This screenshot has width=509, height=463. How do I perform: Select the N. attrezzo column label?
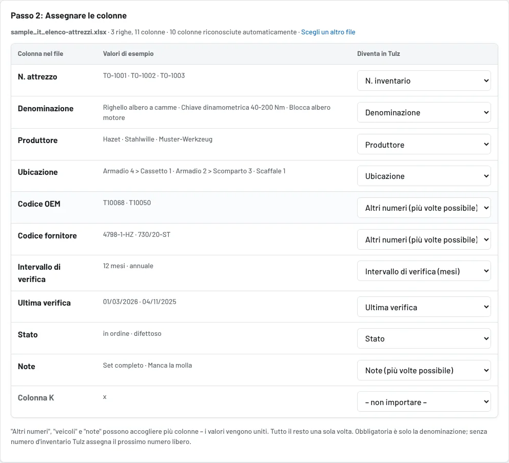point(37,77)
